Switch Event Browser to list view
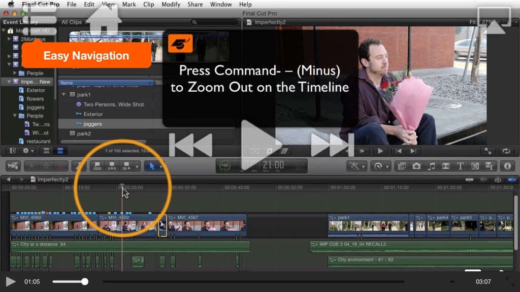This screenshot has width=520, height=292. coord(60,151)
